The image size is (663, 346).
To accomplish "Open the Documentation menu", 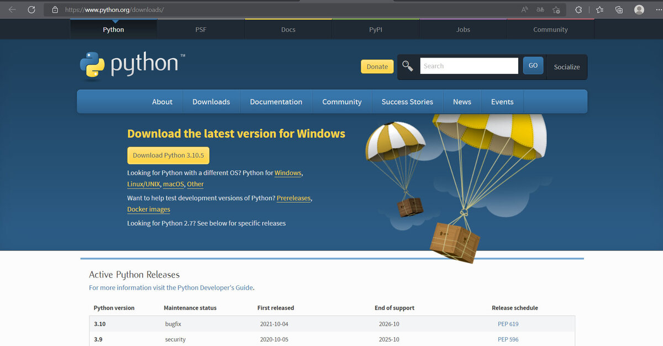I will pyautogui.click(x=276, y=102).
